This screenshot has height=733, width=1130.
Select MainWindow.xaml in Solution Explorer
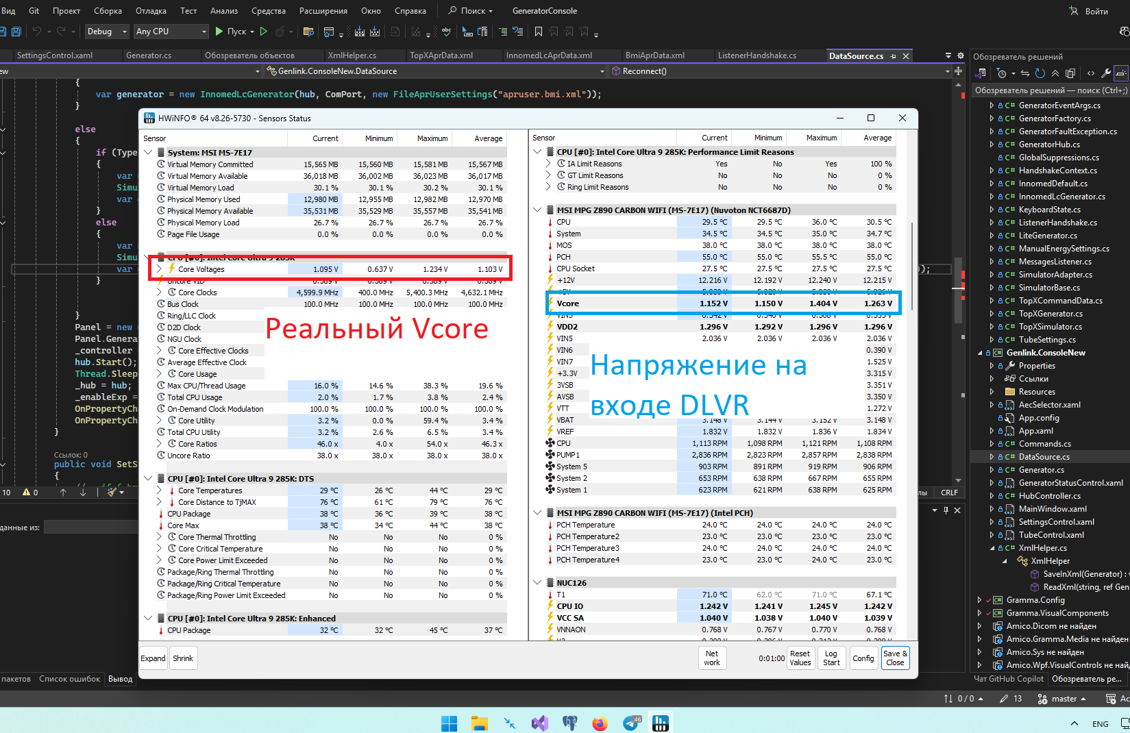click(1053, 509)
